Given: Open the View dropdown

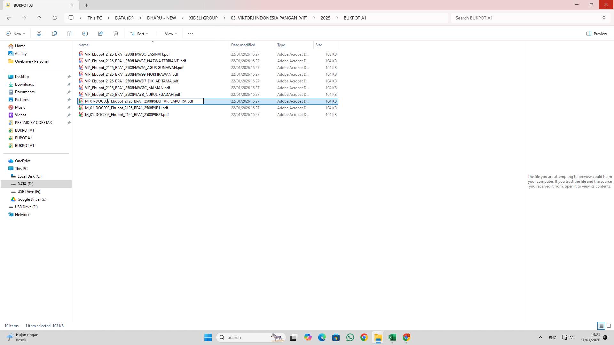Looking at the screenshot, I should pos(167,34).
